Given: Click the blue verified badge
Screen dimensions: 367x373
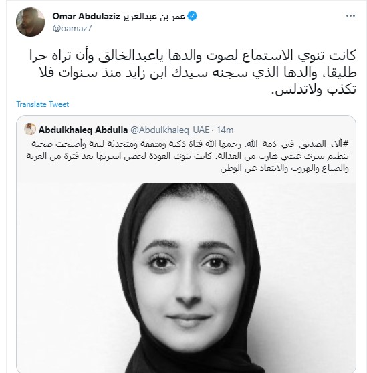Looking at the screenshot, I should [192, 16].
